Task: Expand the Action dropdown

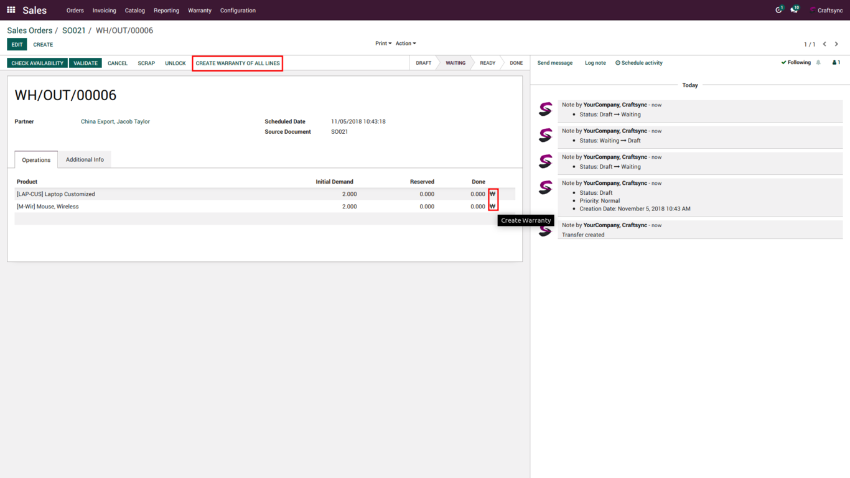Action: click(x=405, y=44)
